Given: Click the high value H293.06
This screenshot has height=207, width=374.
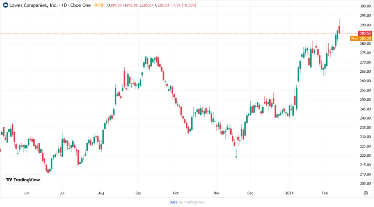Looking at the screenshot, I should point(130,5).
